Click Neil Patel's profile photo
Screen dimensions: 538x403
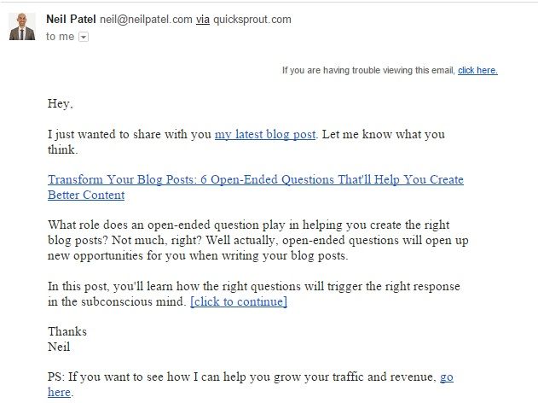[x=22, y=26]
